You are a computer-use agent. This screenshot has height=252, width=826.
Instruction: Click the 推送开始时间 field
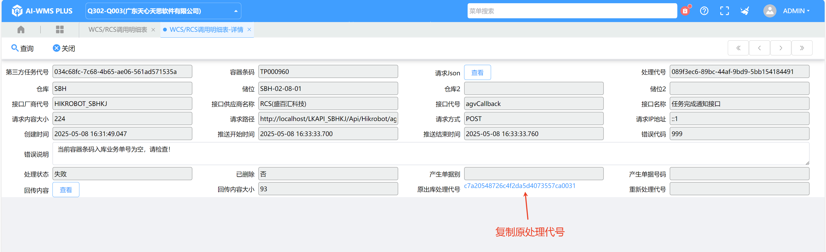328,134
